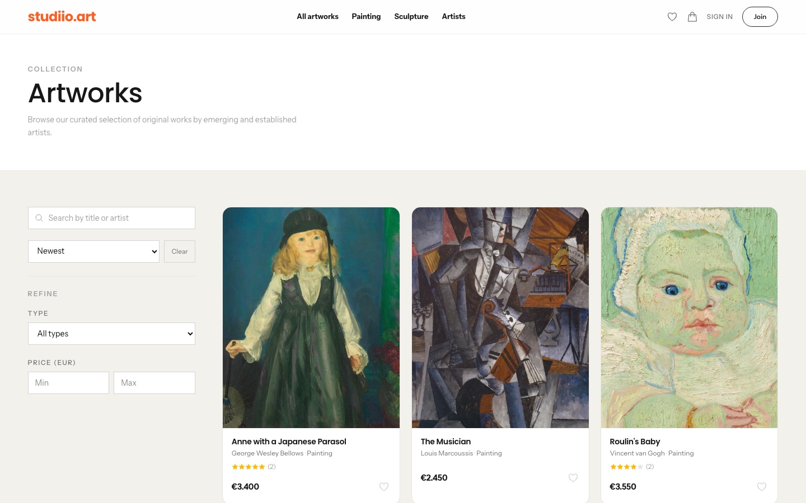Open the Painting menu item
This screenshot has width=806, height=503.
(x=366, y=17)
